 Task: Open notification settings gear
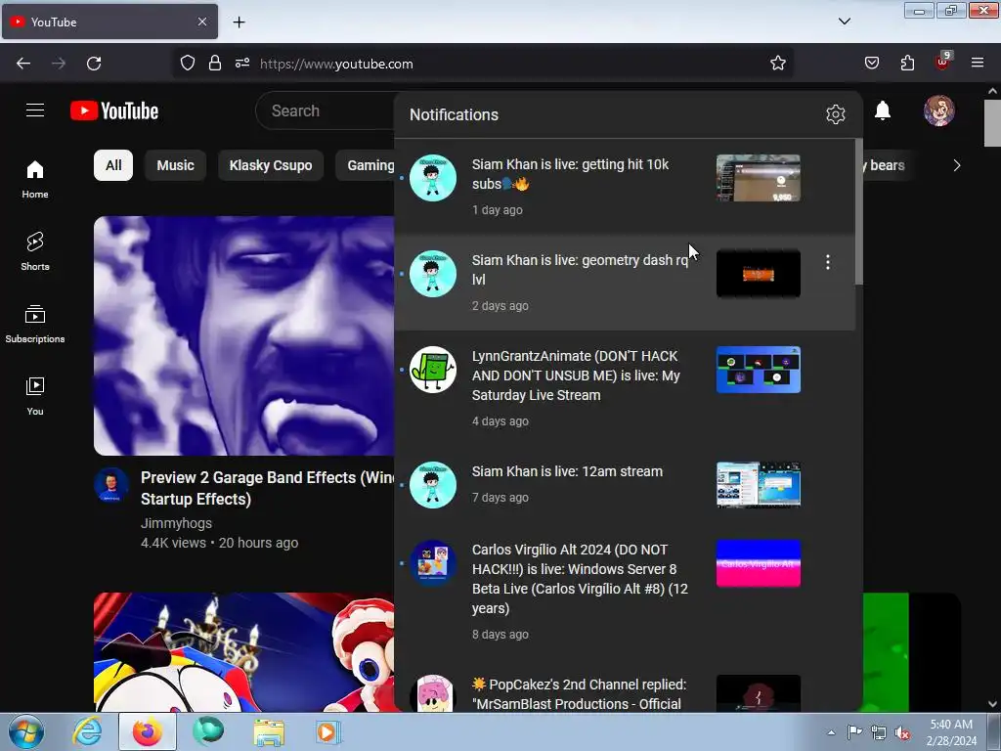(835, 114)
